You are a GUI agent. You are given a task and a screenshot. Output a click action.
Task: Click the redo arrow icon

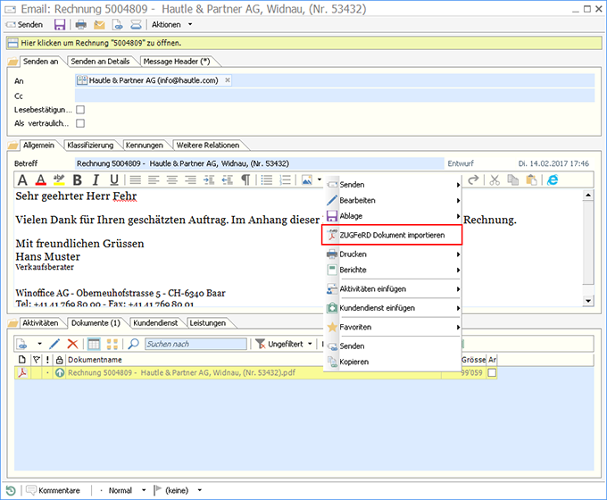tap(473, 180)
